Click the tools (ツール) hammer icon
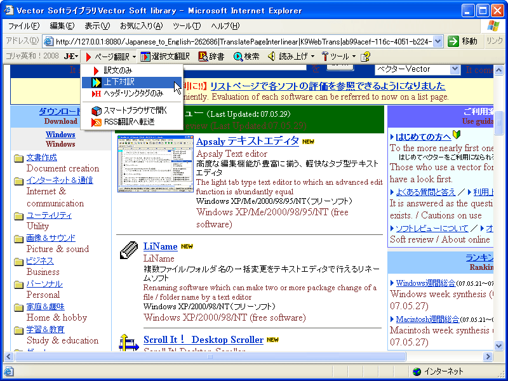 tap(325, 57)
